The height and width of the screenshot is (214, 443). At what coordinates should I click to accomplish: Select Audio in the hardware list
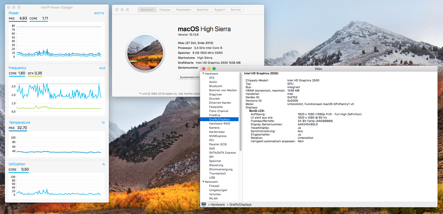213,82
